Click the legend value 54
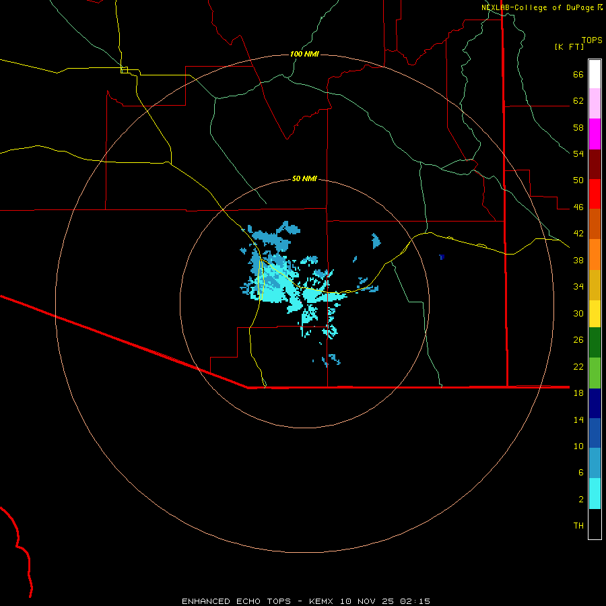The width and height of the screenshot is (606, 606). (x=578, y=154)
